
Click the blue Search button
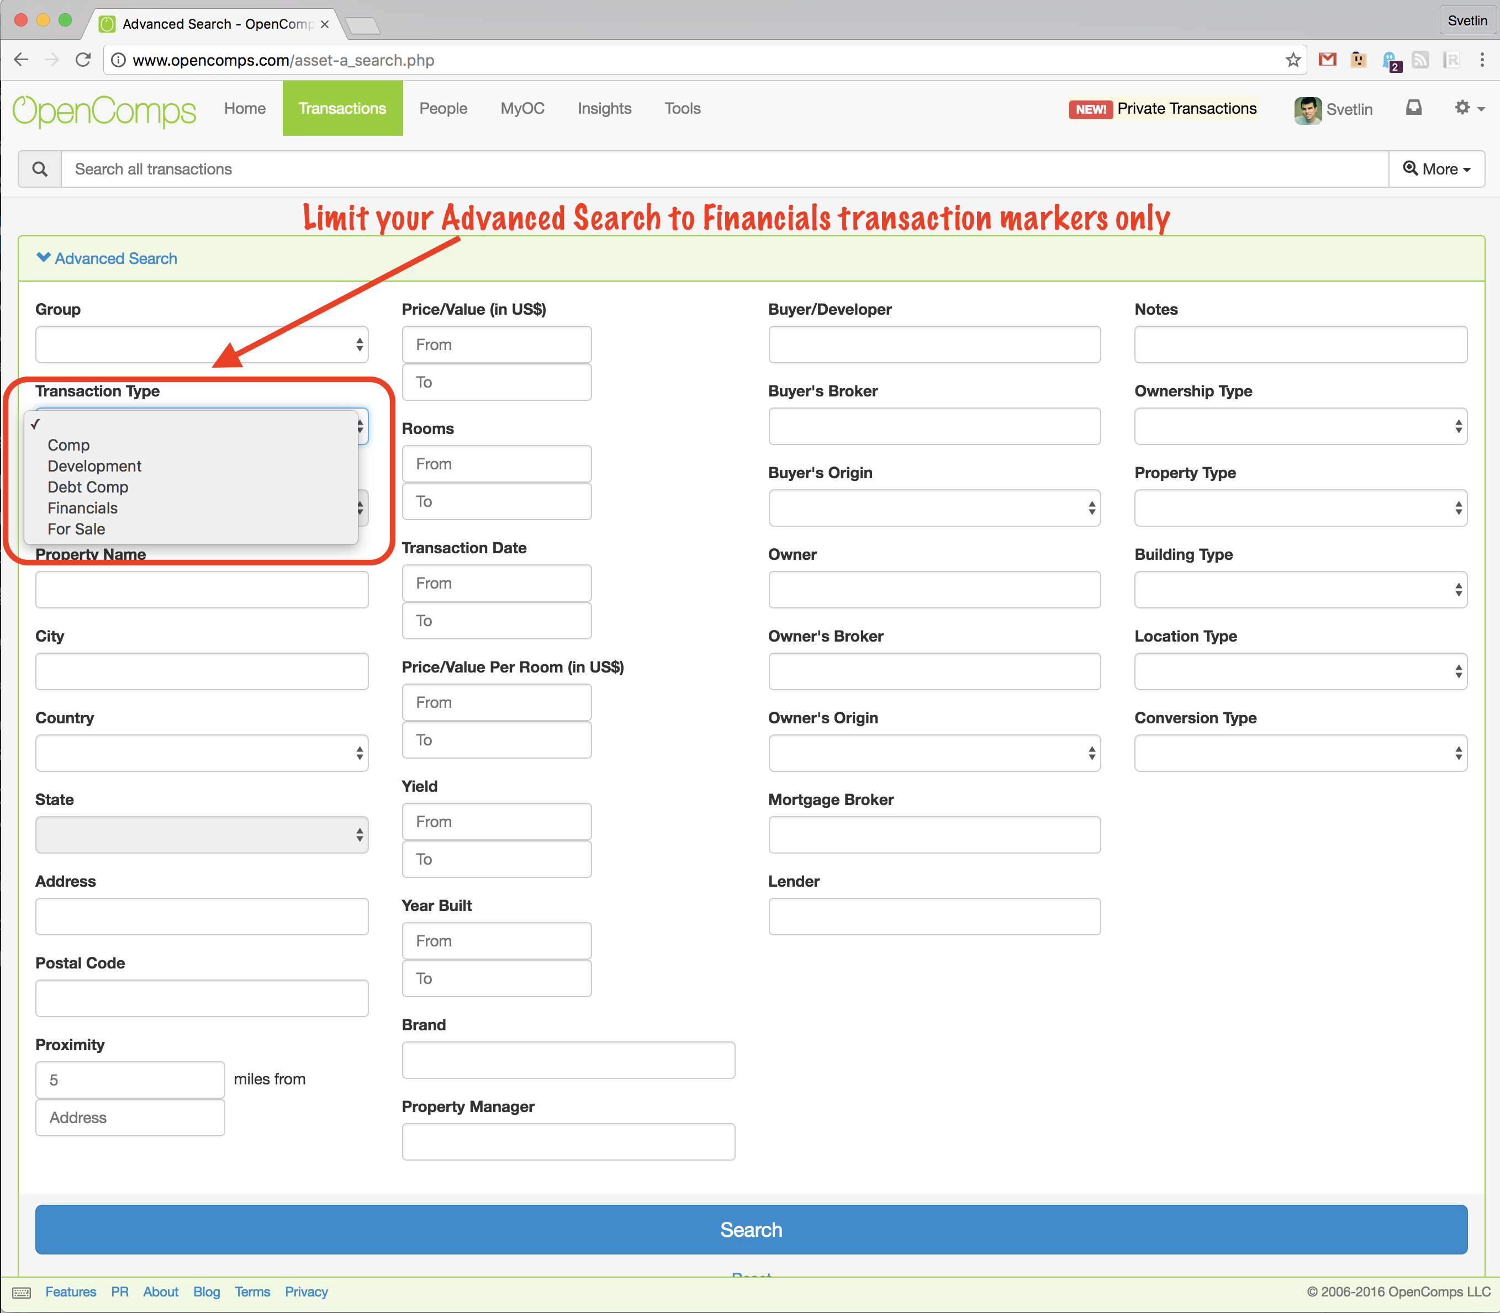[x=751, y=1230]
